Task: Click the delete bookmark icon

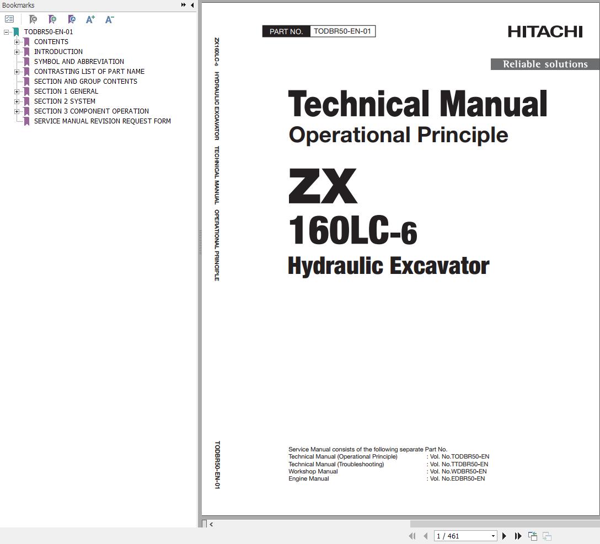Action: click(x=33, y=19)
